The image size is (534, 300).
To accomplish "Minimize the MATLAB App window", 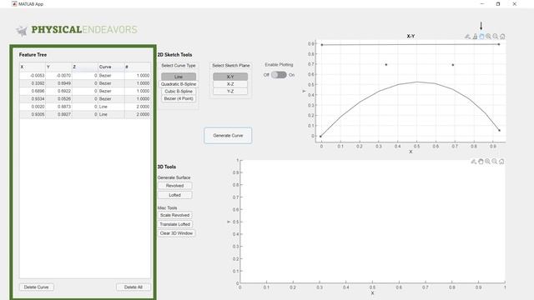I will 482,4.
